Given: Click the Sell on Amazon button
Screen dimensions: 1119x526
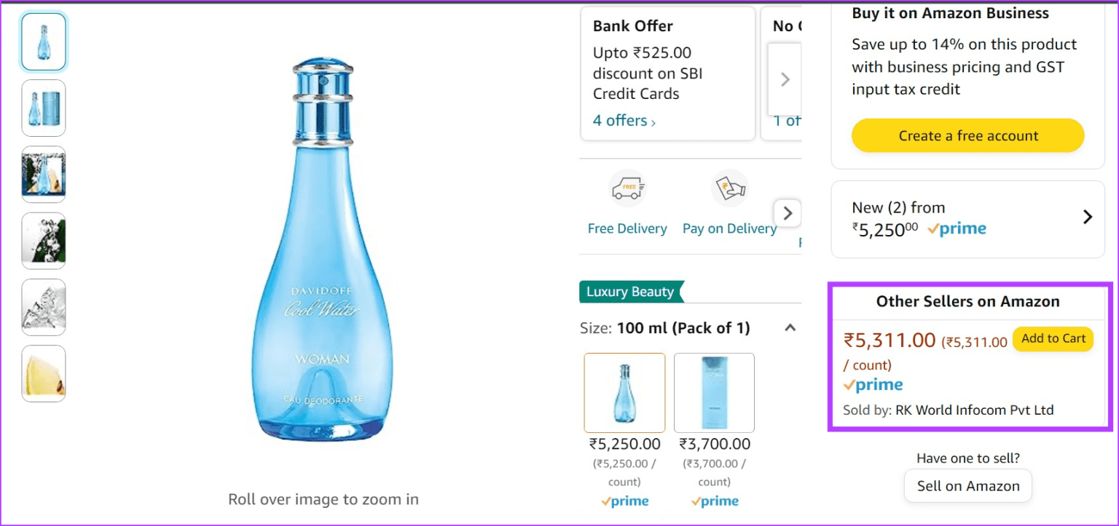Looking at the screenshot, I should pos(967,485).
